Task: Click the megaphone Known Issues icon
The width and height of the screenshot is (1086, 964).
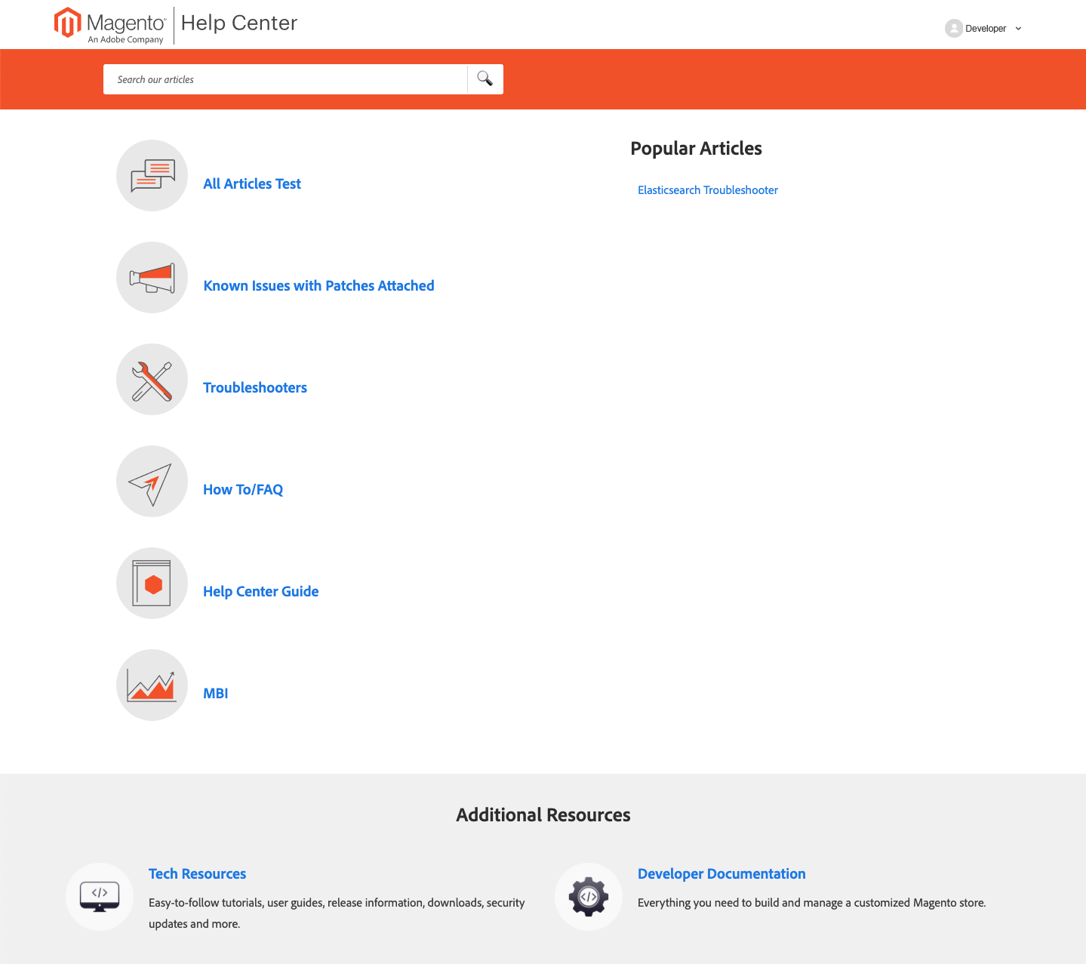Action: (152, 277)
